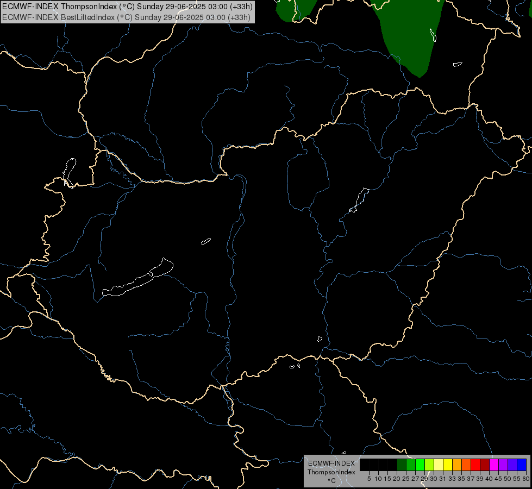Click the legend tick value 33
This screenshot has width=532, height=489.
[452, 479]
